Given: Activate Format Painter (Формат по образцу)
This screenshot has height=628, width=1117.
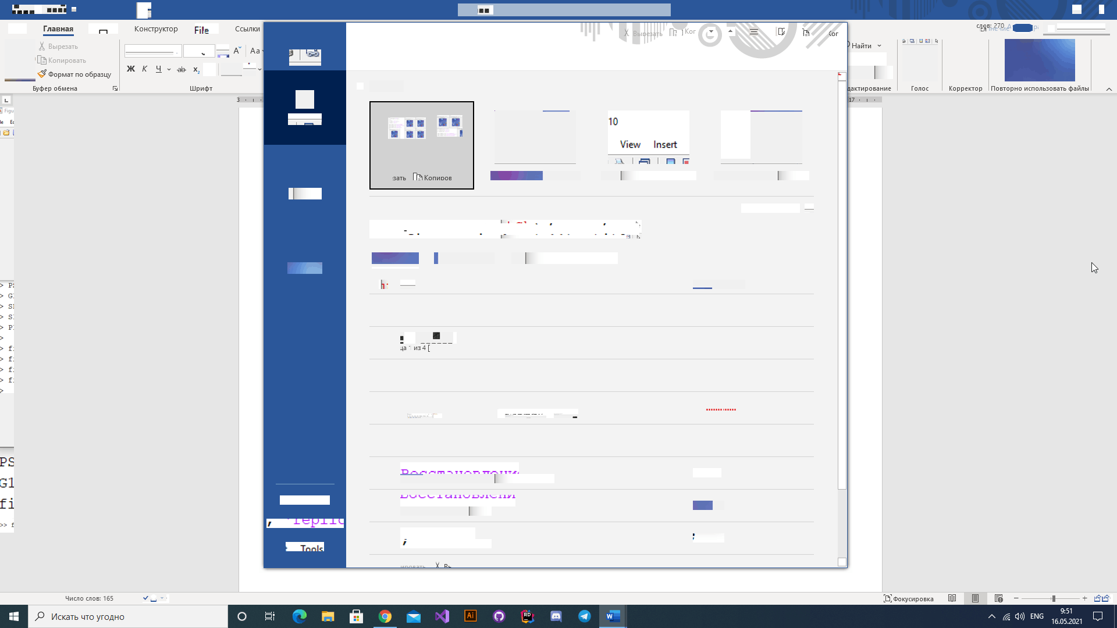Looking at the screenshot, I should coord(74,74).
